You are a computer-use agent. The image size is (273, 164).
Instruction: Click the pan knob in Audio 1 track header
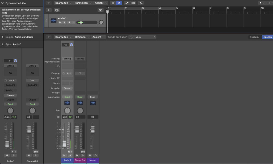tap(101, 22)
